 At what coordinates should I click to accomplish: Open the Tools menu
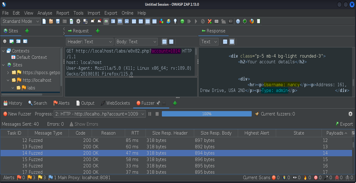click(x=78, y=13)
